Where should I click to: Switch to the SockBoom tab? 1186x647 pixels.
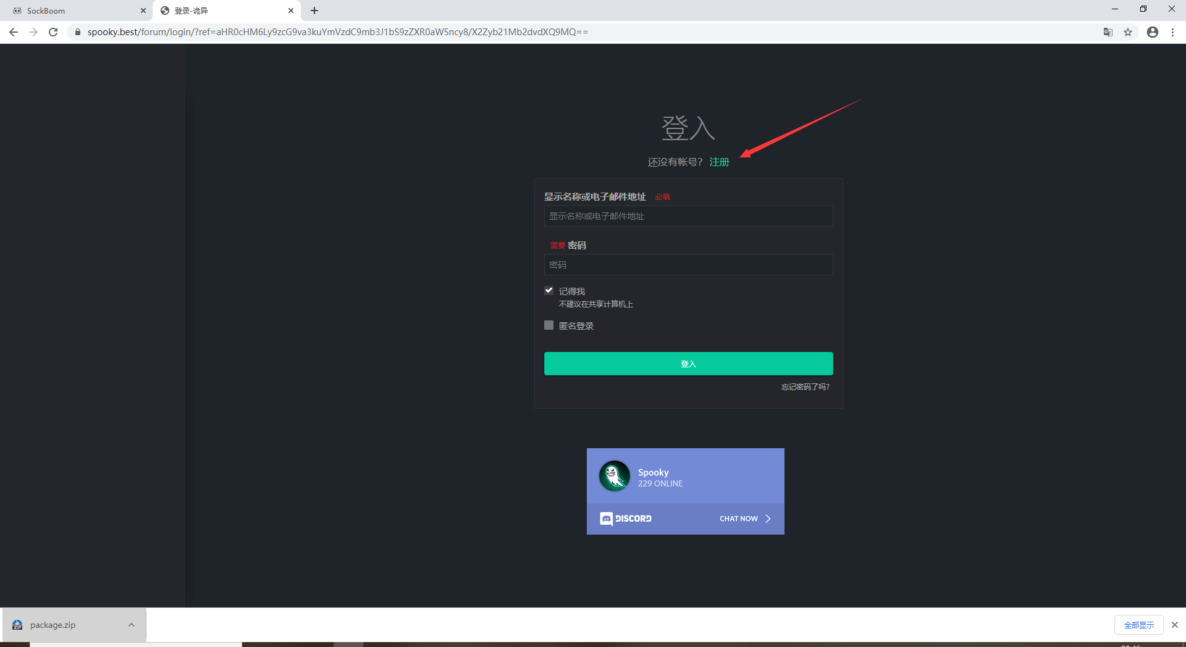pos(77,10)
